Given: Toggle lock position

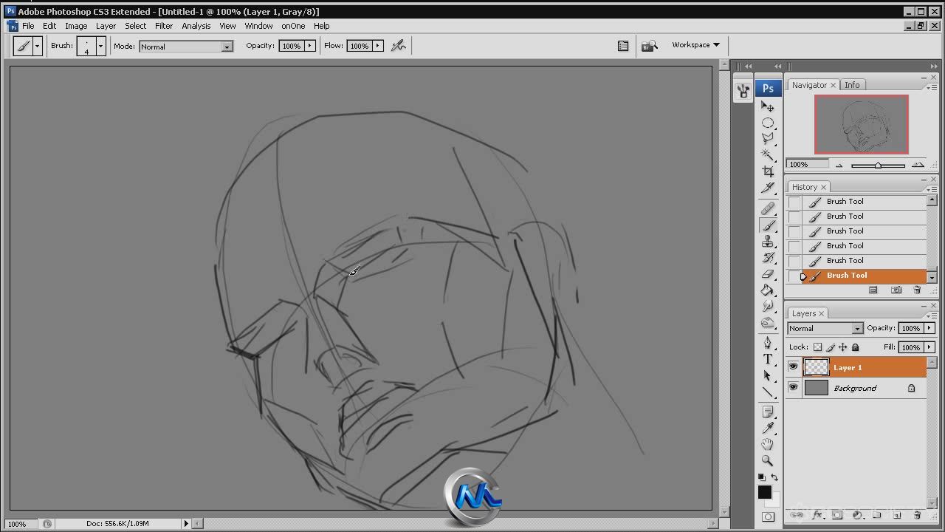Looking at the screenshot, I should (x=842, y=347).
